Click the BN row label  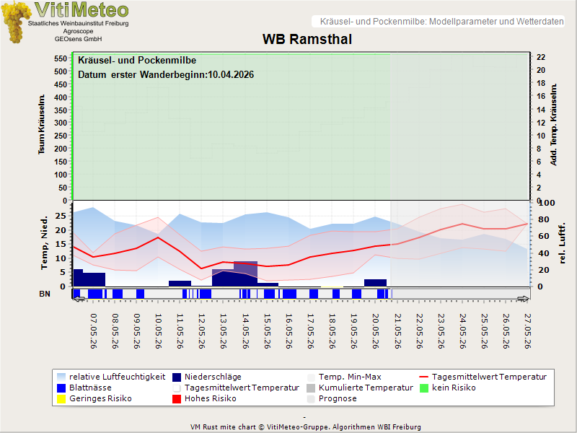click(x=45, y=294)
